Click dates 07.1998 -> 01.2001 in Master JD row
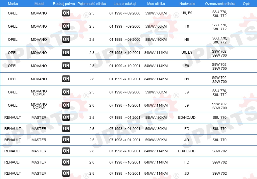Image resolution: width=257 pixels, height=179 pixels. (125, 140)
